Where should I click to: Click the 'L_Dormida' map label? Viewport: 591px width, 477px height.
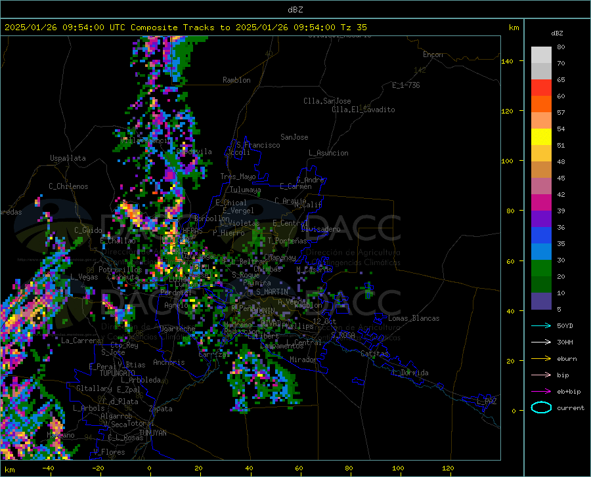click(x=410, y=373)
